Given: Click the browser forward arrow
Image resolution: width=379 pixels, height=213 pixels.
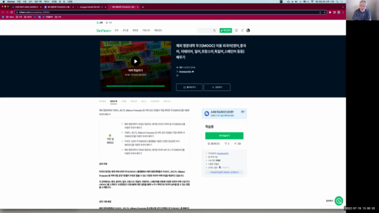Looking at the screenshot, I should coord(7,12).
